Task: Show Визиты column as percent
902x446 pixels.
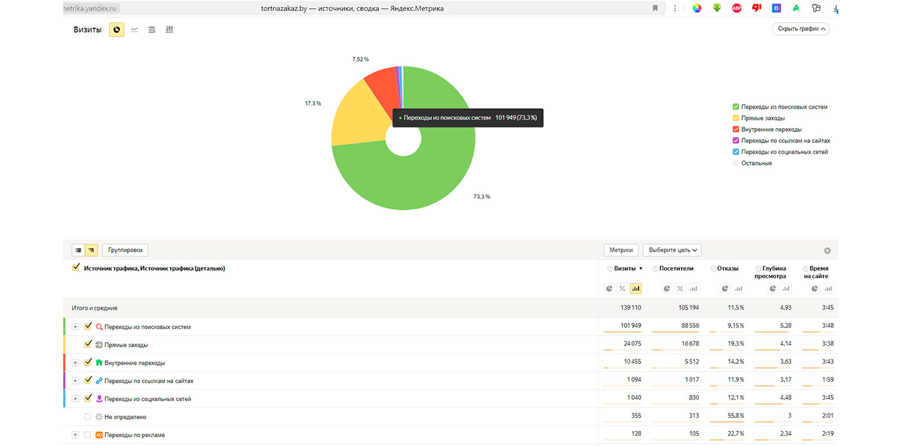Action: 622,288
